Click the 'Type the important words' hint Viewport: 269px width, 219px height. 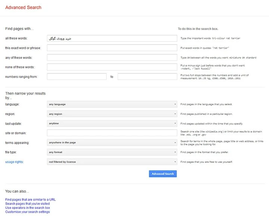point(210,38)
